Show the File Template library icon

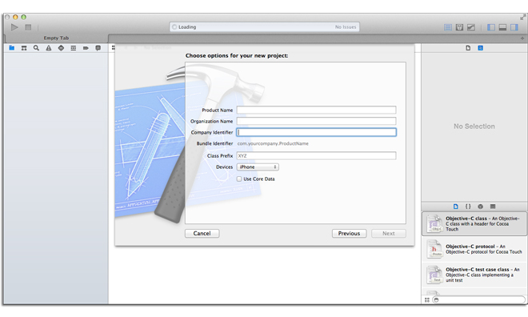[456, 207]
